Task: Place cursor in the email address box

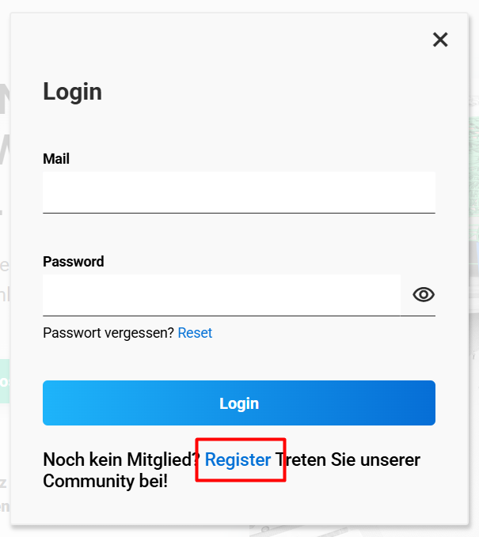Action: (239, 192)
